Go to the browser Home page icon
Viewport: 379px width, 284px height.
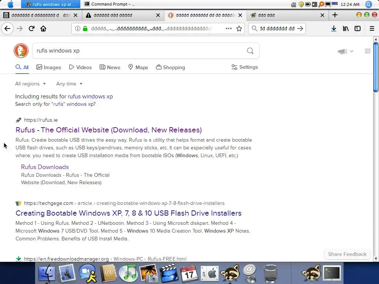click(43, 28)
